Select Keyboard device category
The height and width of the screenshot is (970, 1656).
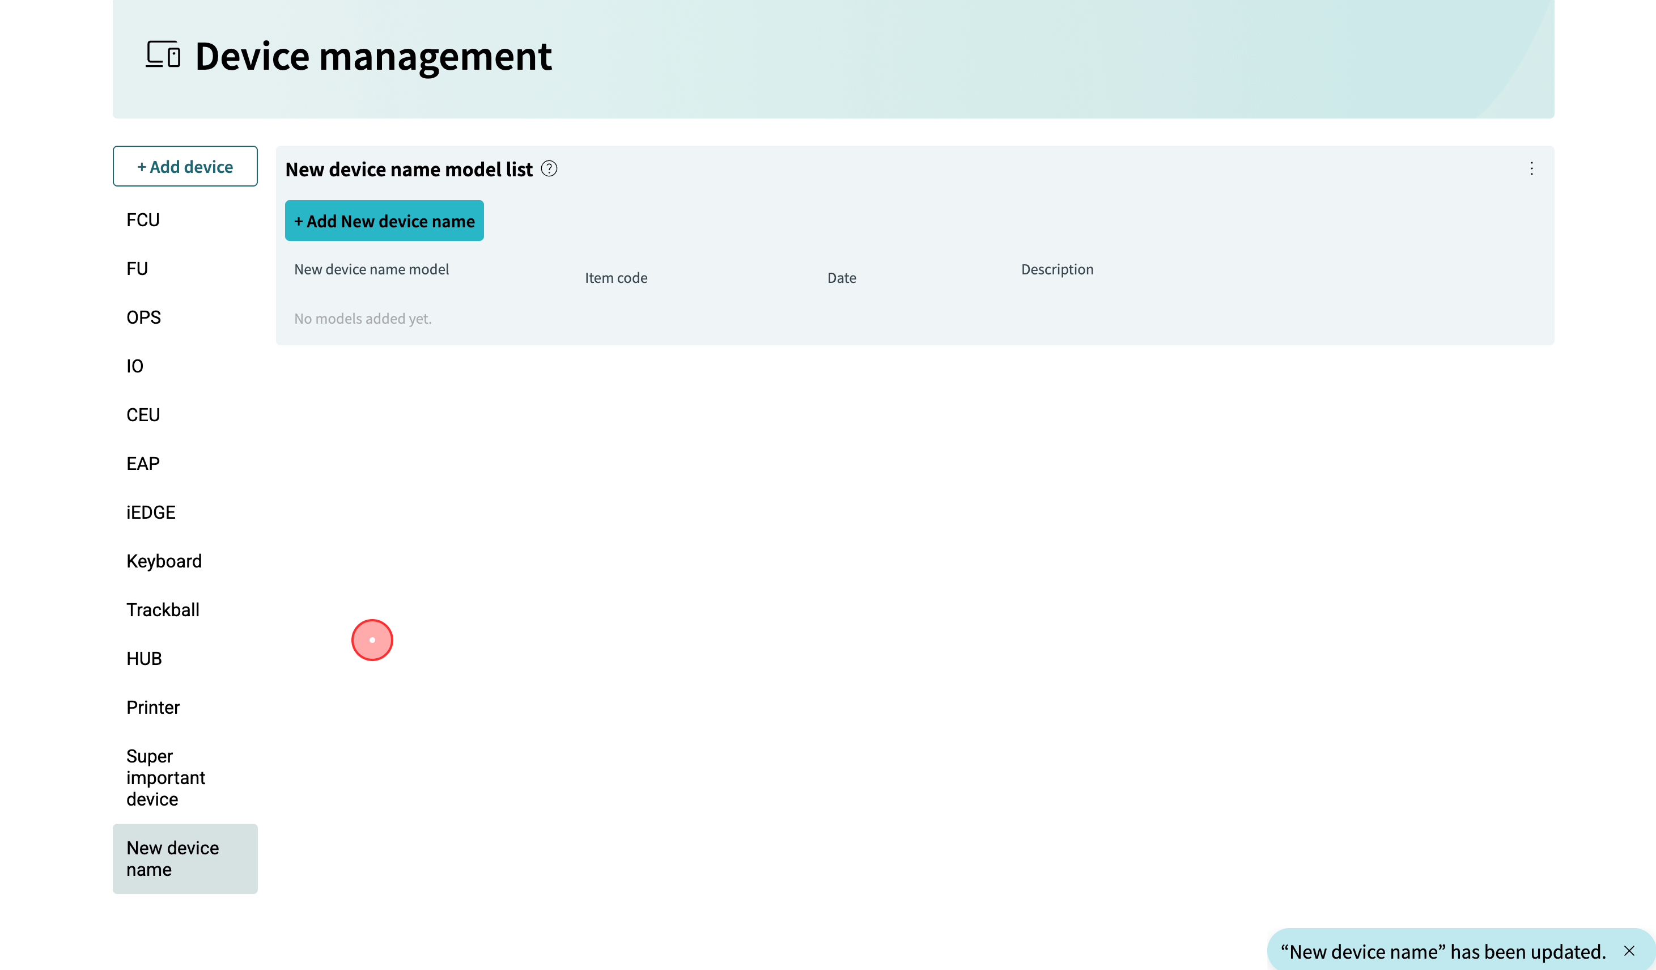[185, 561]
